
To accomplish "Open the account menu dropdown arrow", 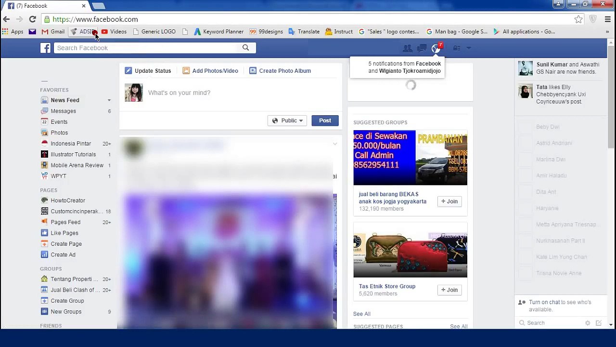I will click(x=469, y=48).
